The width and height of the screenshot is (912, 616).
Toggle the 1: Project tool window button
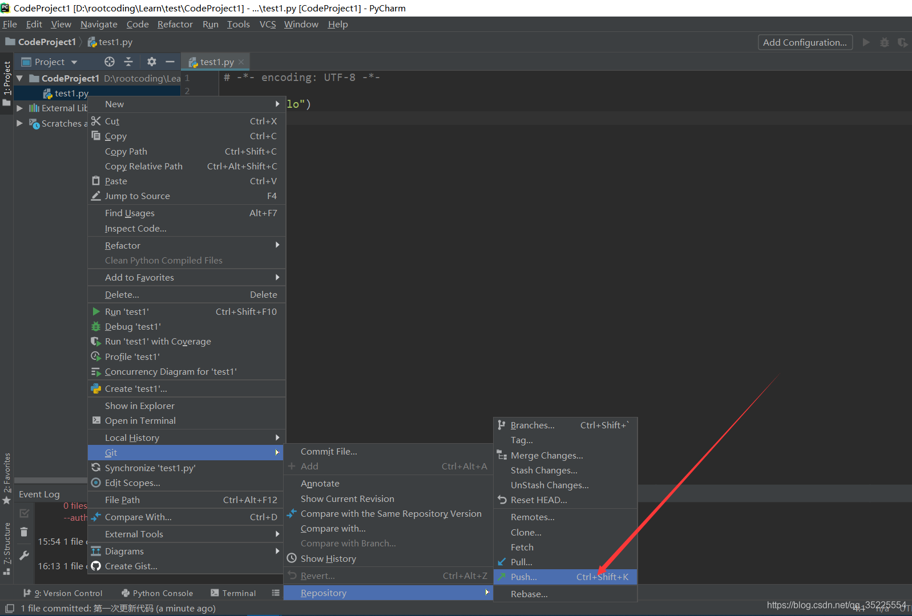pos(7,83)
